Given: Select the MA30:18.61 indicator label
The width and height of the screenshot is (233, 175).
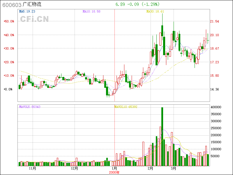Looking at the screenshot, I should [155, 11].
